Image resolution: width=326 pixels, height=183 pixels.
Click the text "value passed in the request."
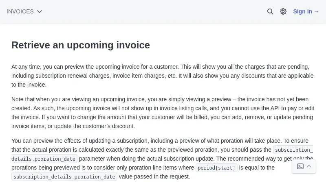(154, 176)
